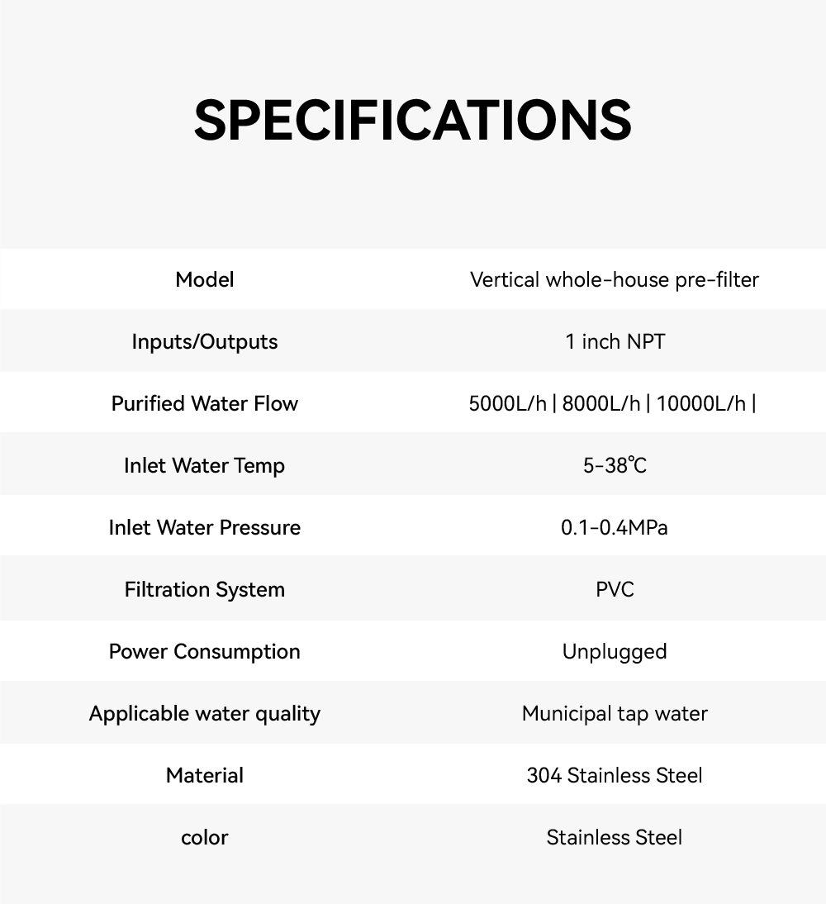Select the PVC value
The height and width of the screenshot is (904, 826).
point(615,589)
